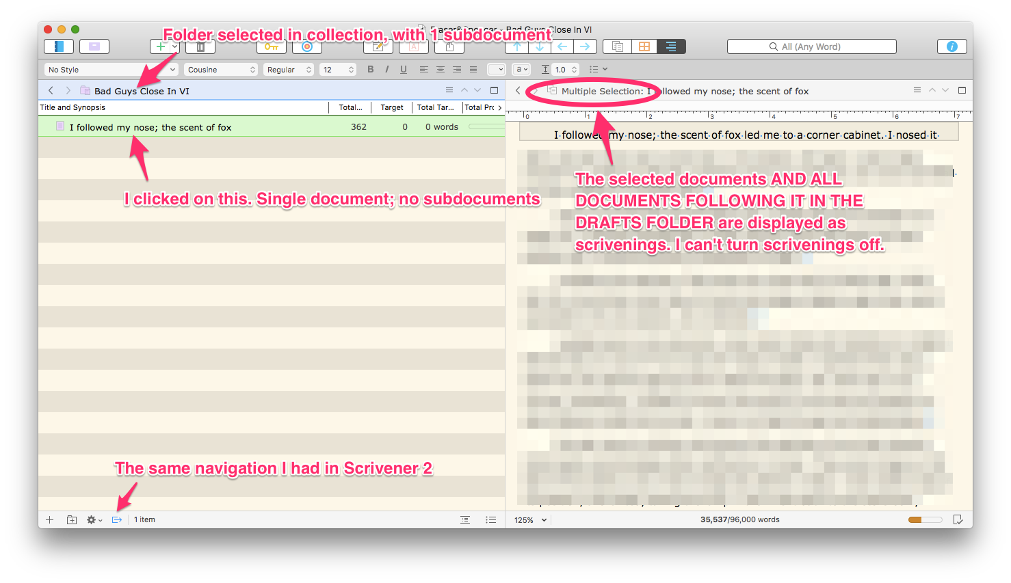Switch to Scrivenings document view mode
This screenshot has height=583, width=1011.
click(617, 46)
